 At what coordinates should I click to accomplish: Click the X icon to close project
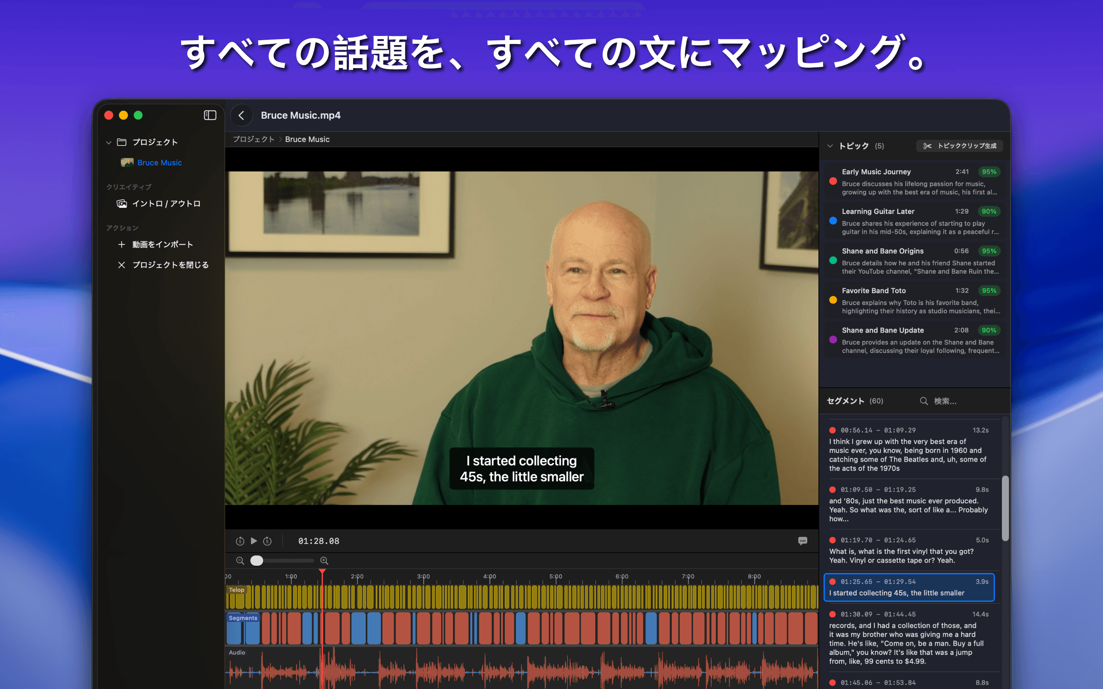coord(122,265)
